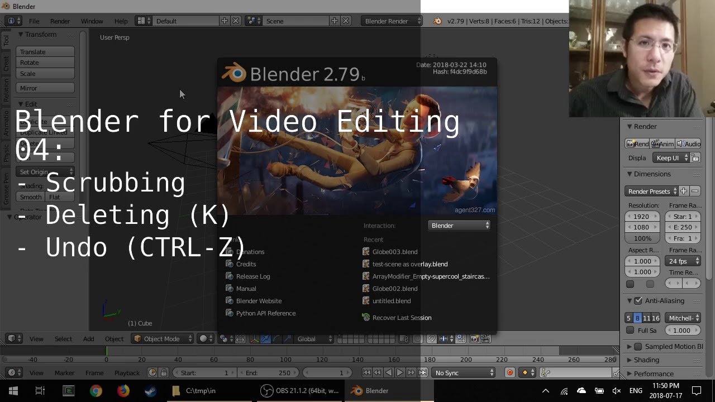Open the 3D View editor type selector
The width and height of the screenshot is (715, 402).
[13, 339]
